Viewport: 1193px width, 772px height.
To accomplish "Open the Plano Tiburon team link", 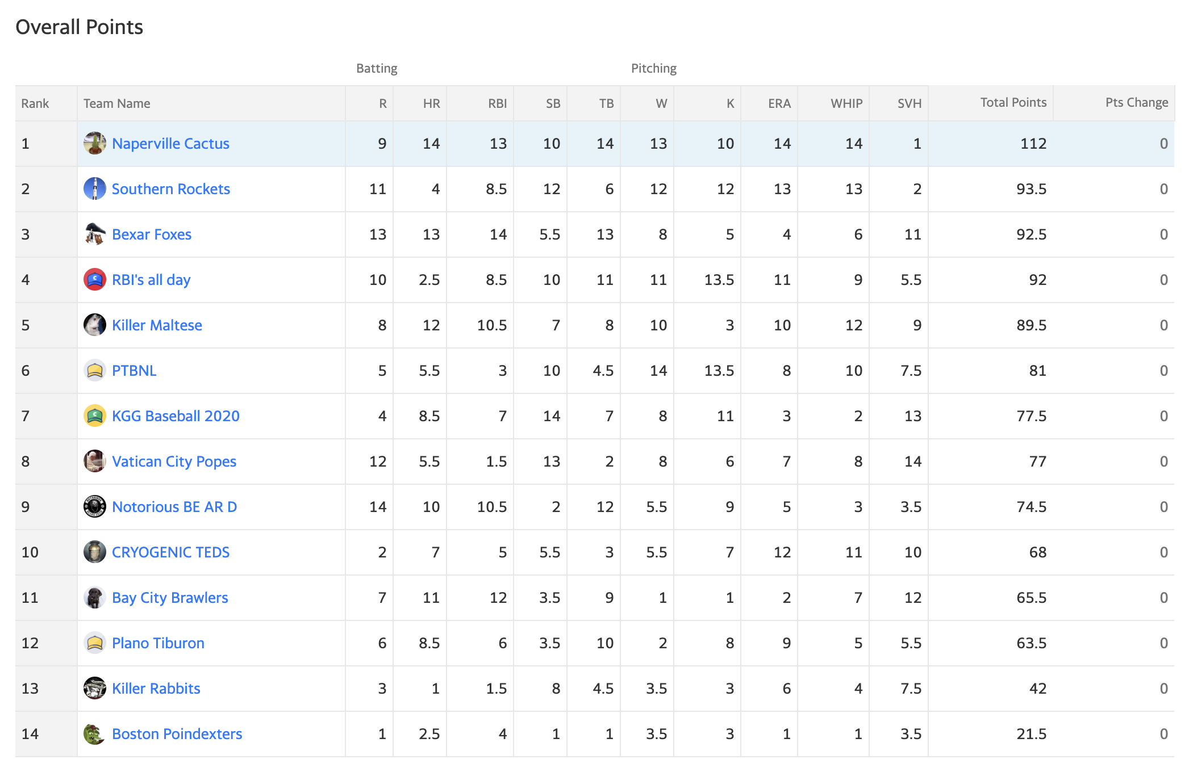I will point(158,643).
